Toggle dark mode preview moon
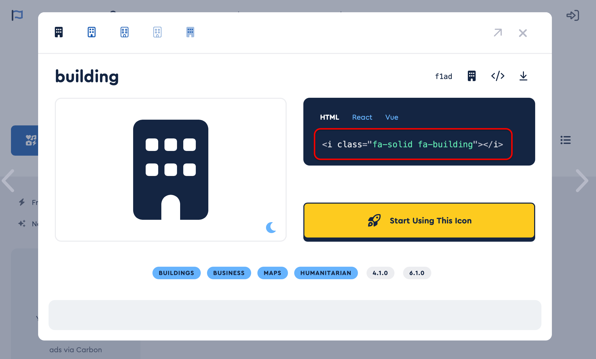The image size is (596, 359). click(x=271, y=227)
